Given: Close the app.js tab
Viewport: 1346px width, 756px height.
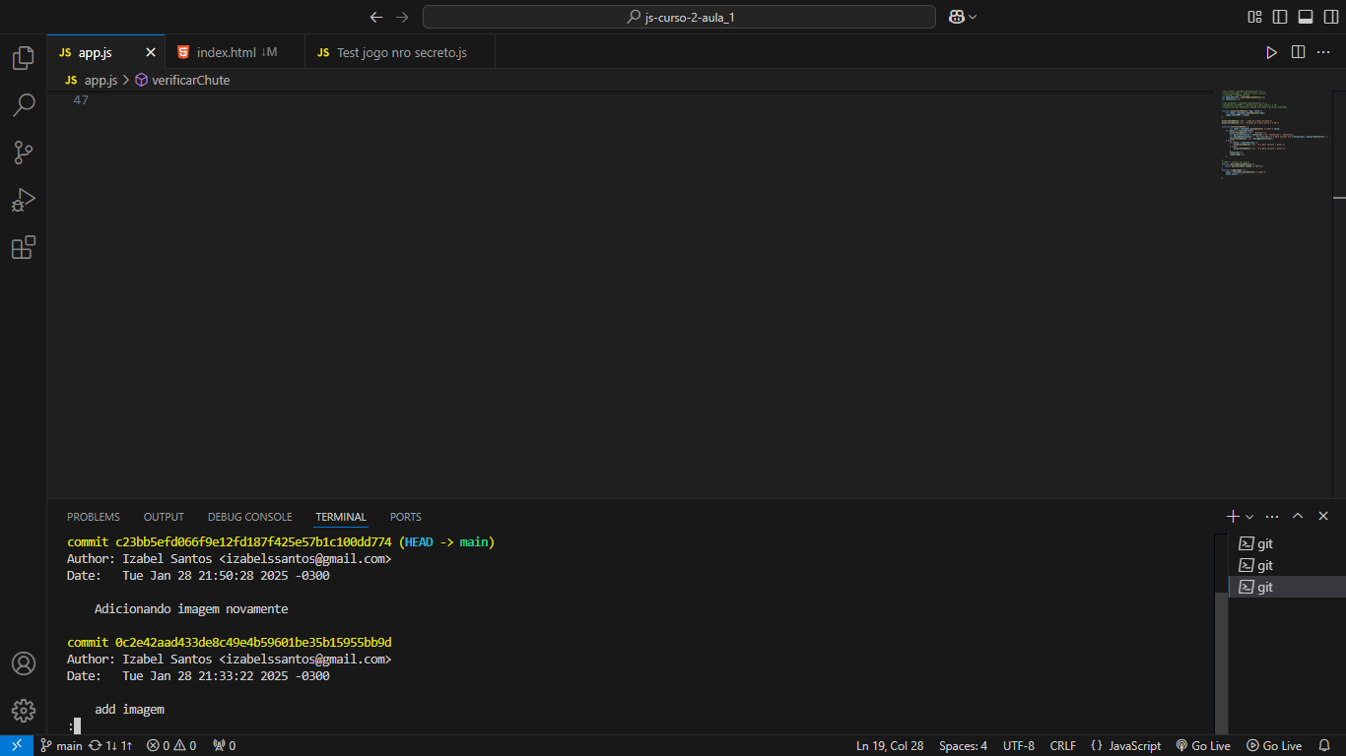Looking at the screenshot, I should tap(151, 52).
